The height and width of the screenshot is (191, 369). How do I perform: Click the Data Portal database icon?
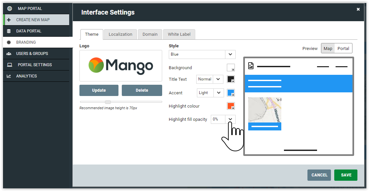tap(9, 31)
